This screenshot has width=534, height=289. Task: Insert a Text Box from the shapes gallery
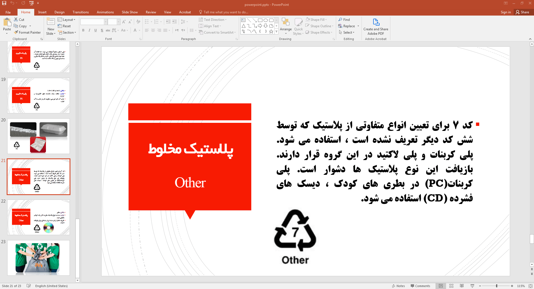(x=243, y=20)
